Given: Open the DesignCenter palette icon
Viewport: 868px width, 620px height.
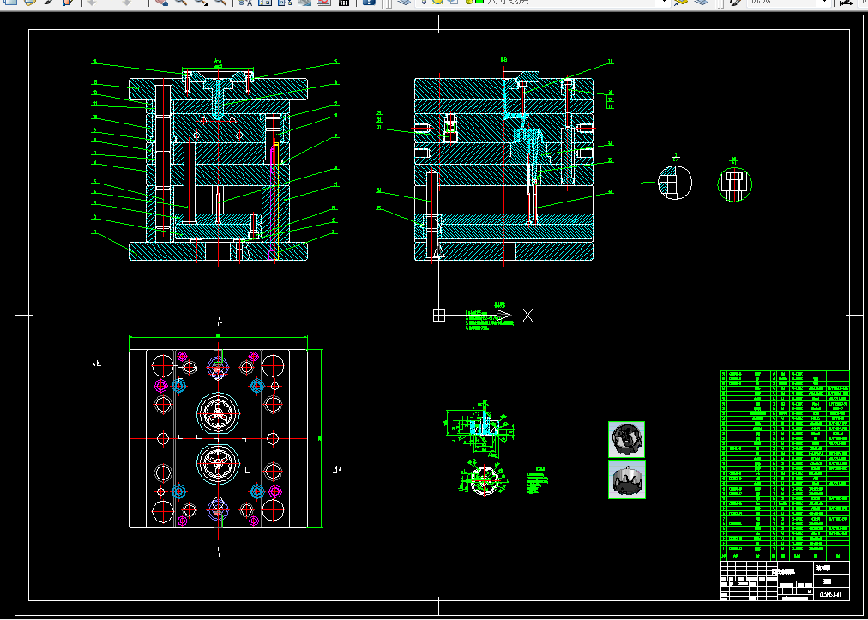Looking at the screenshot, I should click(x=265, y=3).
